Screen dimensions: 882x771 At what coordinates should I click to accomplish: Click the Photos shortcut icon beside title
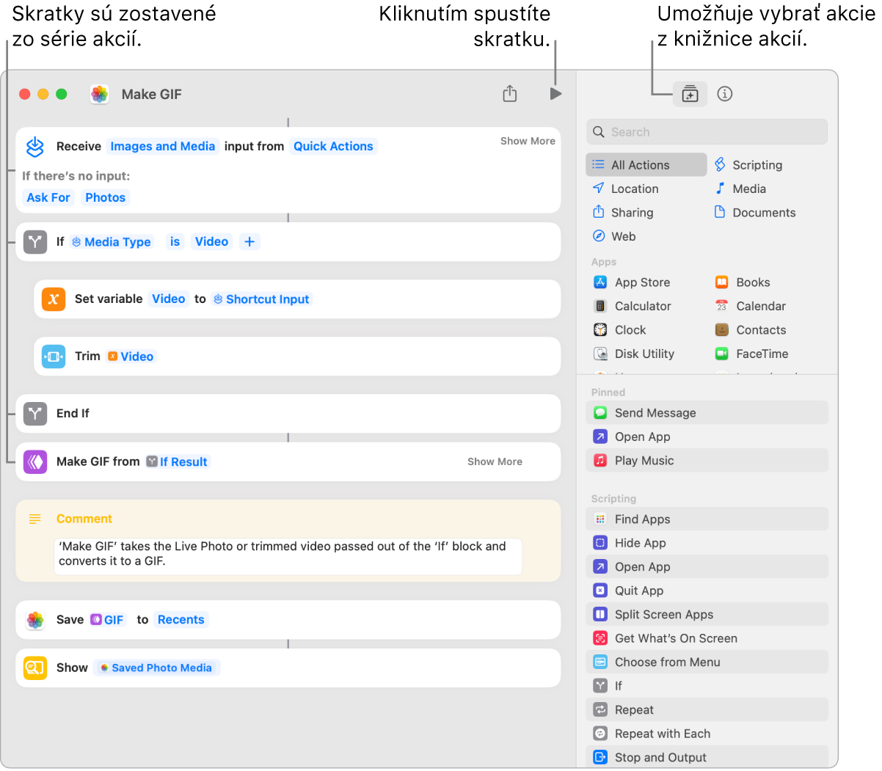(100, 94)
